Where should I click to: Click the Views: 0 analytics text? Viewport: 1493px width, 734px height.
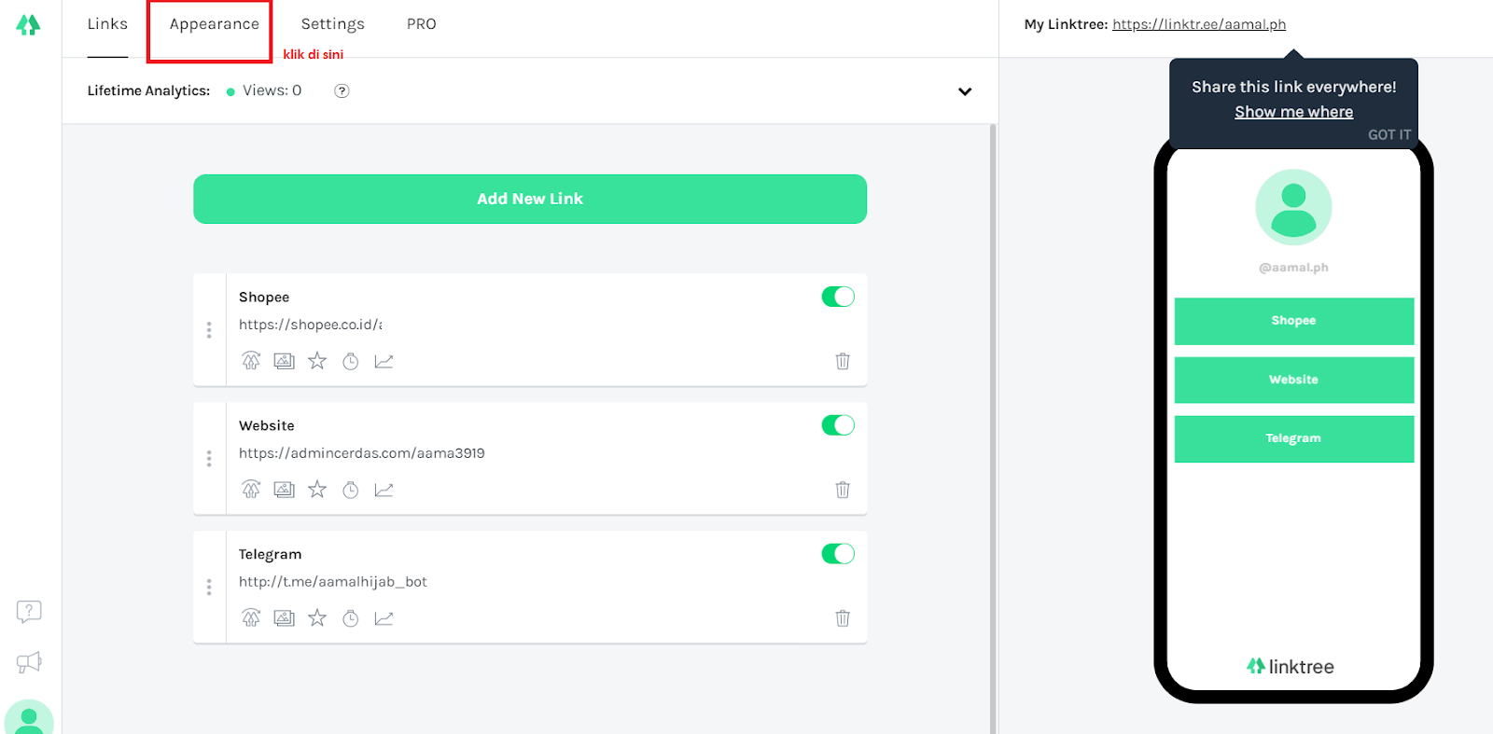point(272,90)
